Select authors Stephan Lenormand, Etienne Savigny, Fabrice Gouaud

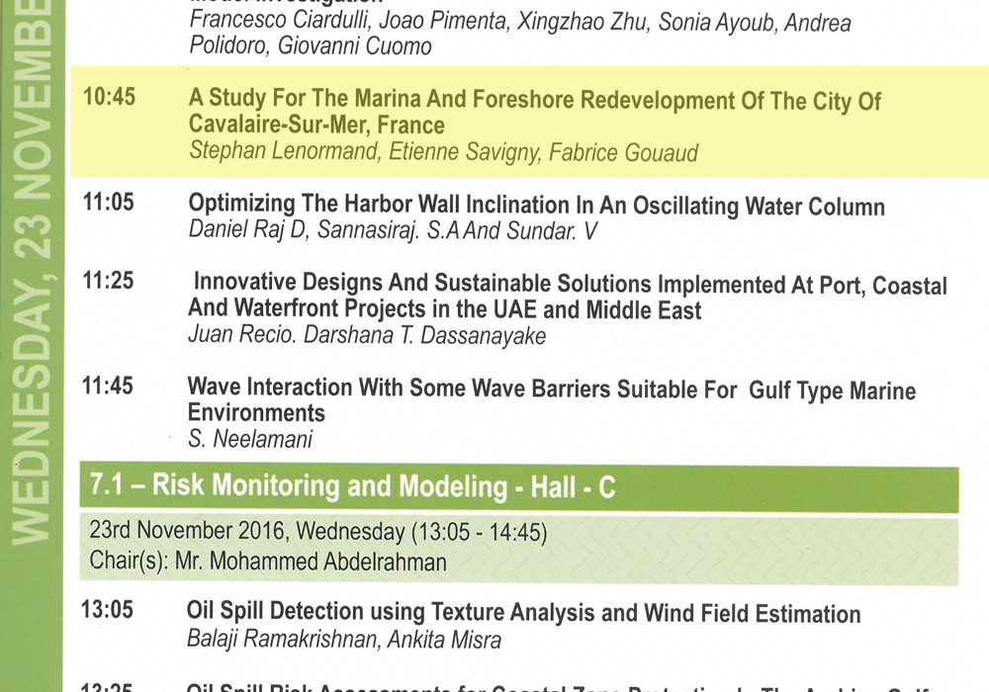coord(443,152)
